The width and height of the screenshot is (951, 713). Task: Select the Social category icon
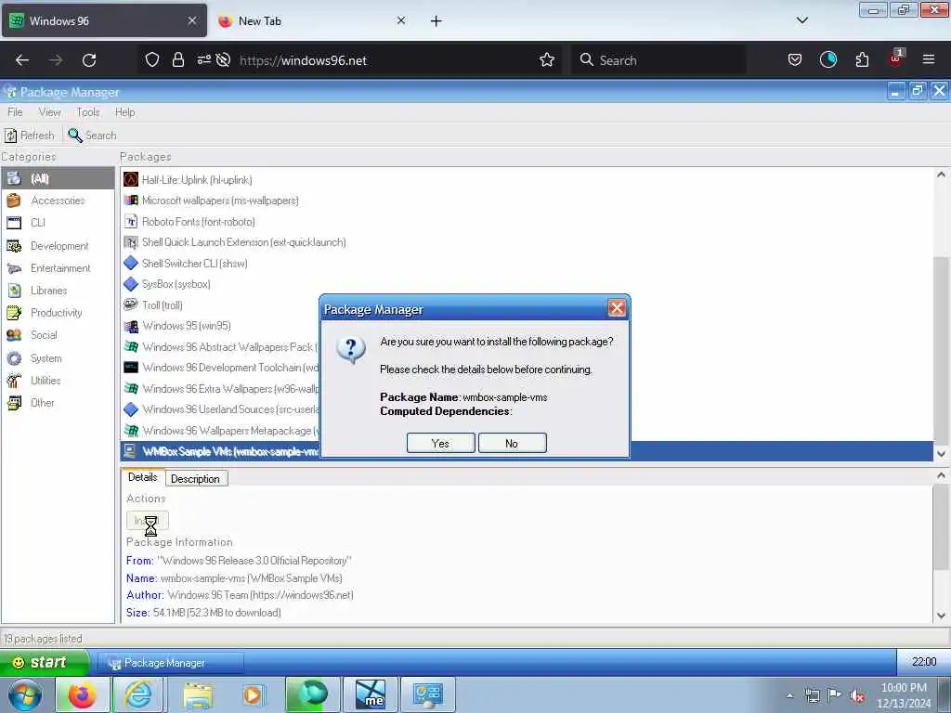coord(14,335)
